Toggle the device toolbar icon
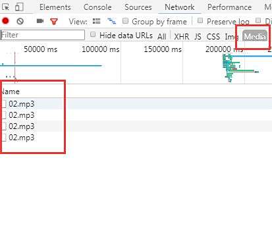 pos(19,7)
